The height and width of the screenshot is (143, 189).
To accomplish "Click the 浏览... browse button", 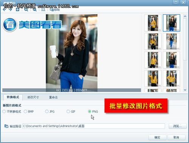I will [178, 126].
